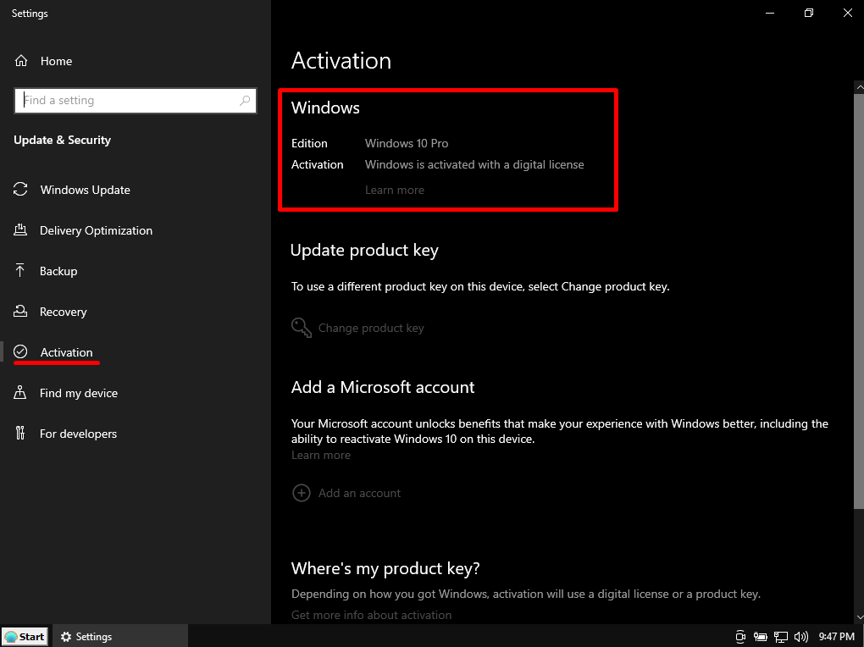This screenshot has height=647, width=864.
Task: Click the Activation checkmark circle icon
Action: click(x=20, y=351)
